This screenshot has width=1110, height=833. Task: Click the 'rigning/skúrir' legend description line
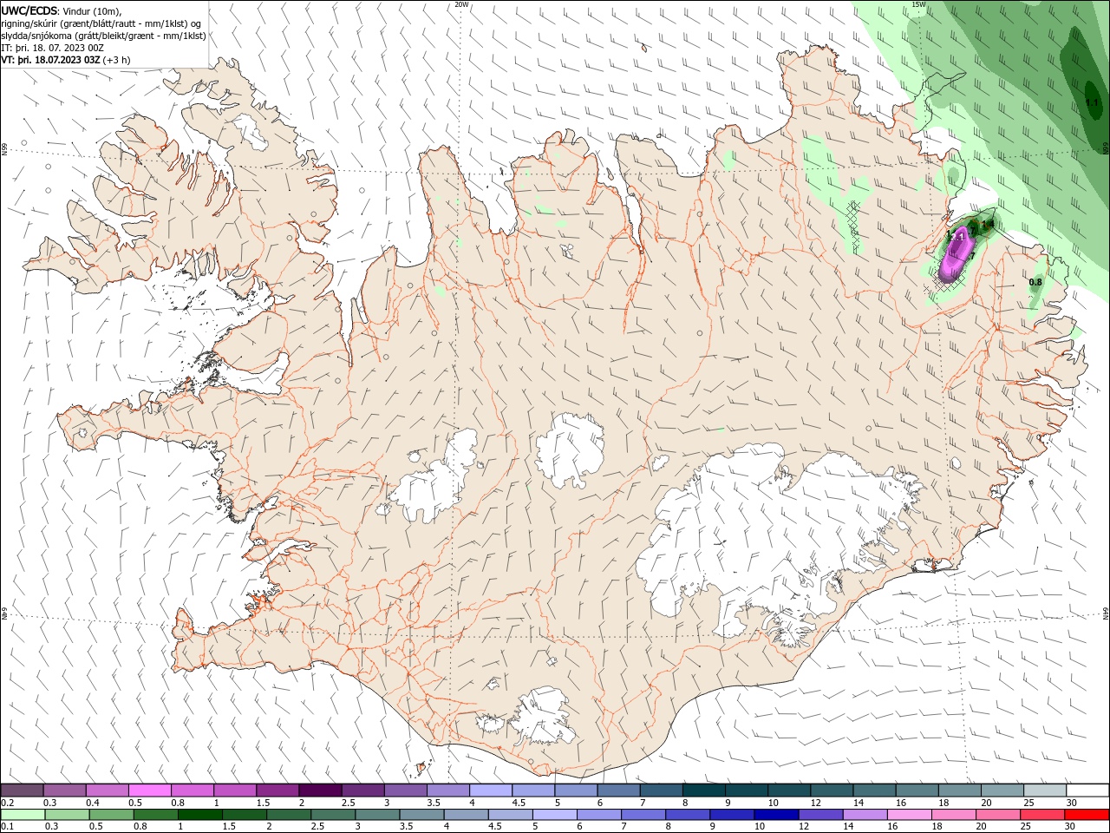point(102,23)
